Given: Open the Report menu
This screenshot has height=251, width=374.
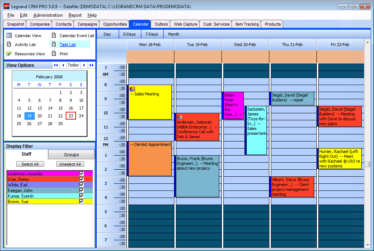Looking at the screenshot, I should tap(75, 15).
